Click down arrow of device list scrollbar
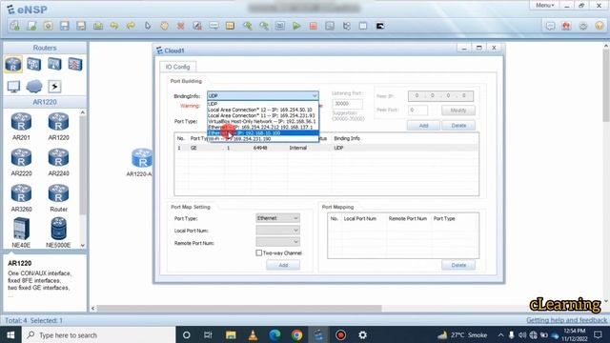The width and height of the screenshot is (610, 343). click(83, 246)
